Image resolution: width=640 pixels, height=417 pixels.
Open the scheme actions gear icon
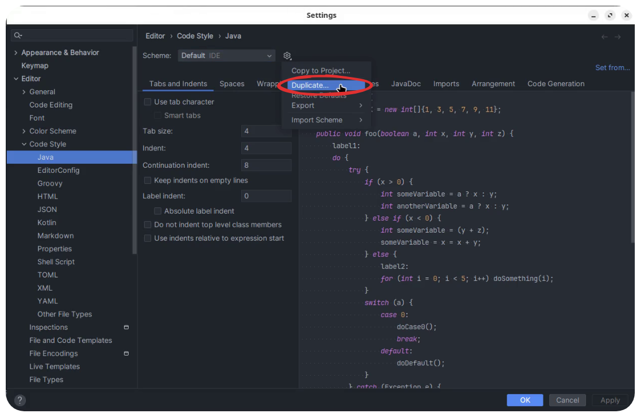[287, 56]
